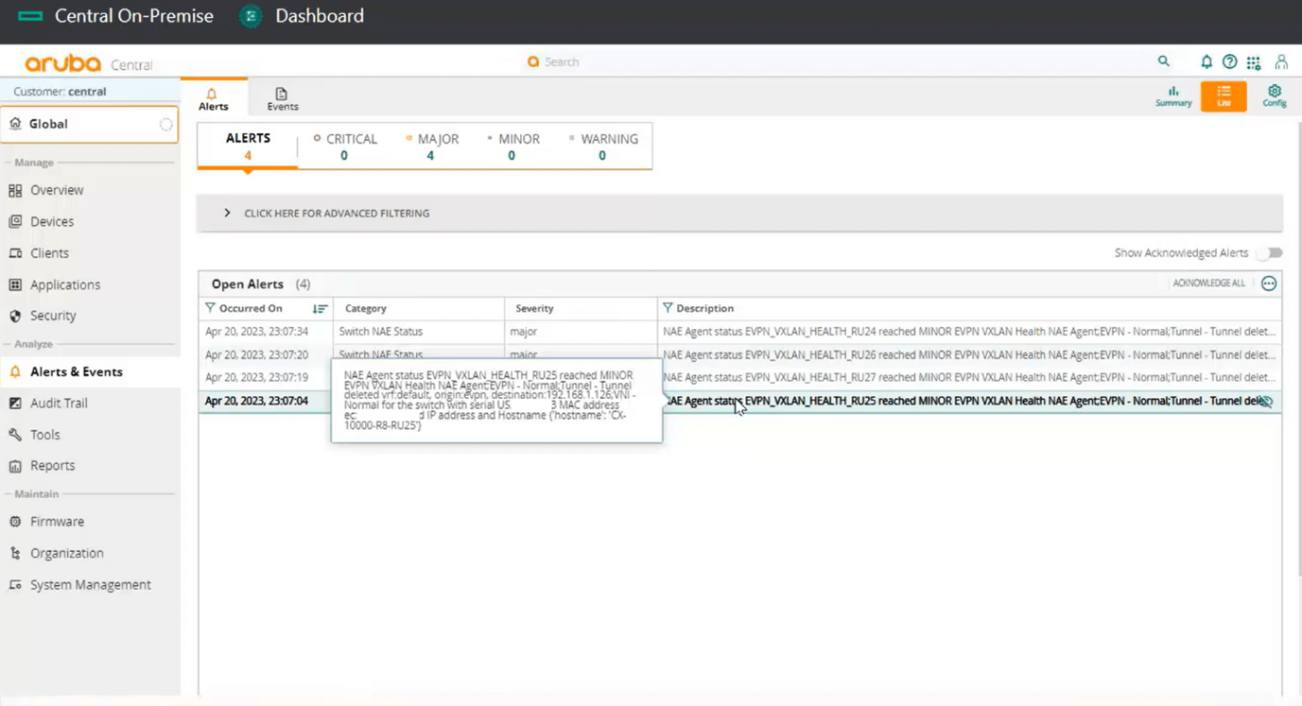Acknowledge the RU25 alert row icon
This screenshot has width=1302, height=706.
pyautogui.click(x=1267, y=402)
